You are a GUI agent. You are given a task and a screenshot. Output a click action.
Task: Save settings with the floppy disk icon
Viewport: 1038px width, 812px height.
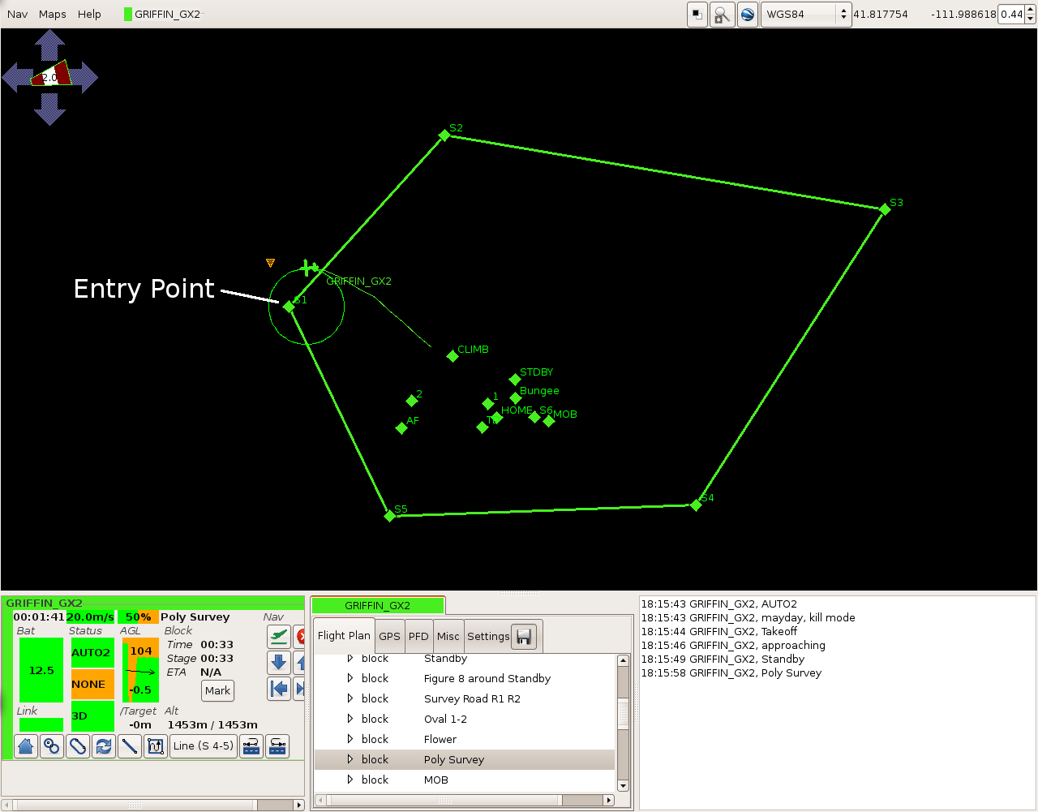tap(524, 636)
